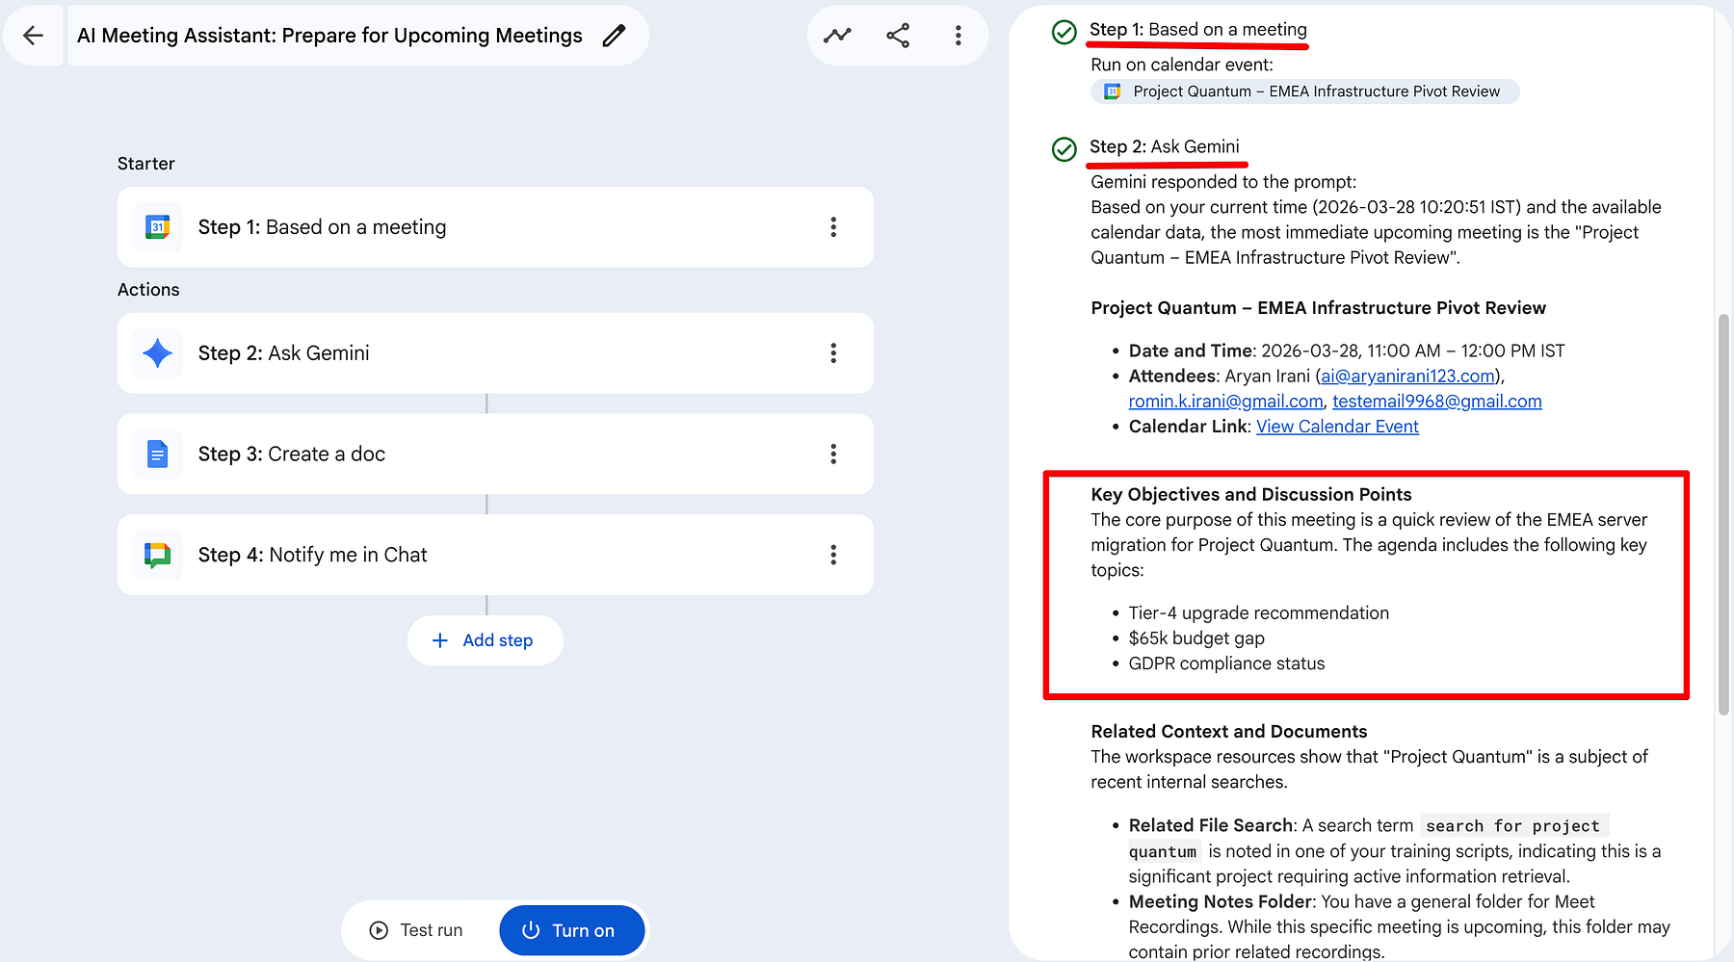This screenshot has width=1734, height=962.
Task: Click the 'Actions' section label
Action: click(148, 290)
